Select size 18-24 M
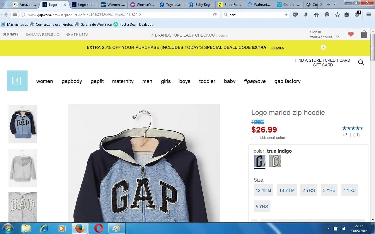This screenshot has height=234, width=375. (287, 190)
